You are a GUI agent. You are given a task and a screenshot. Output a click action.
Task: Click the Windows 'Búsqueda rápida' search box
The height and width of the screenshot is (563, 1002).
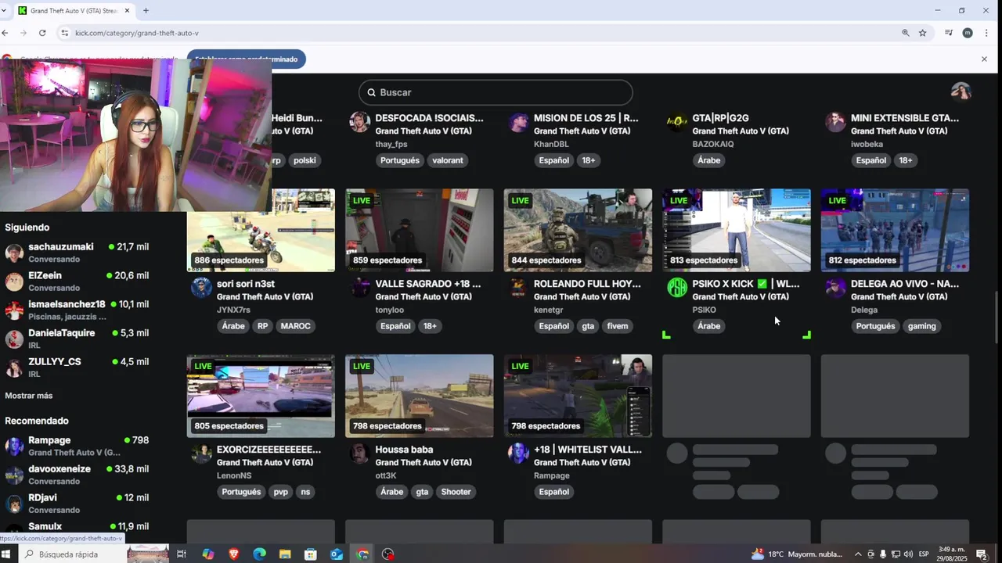[x=71, y=554]
